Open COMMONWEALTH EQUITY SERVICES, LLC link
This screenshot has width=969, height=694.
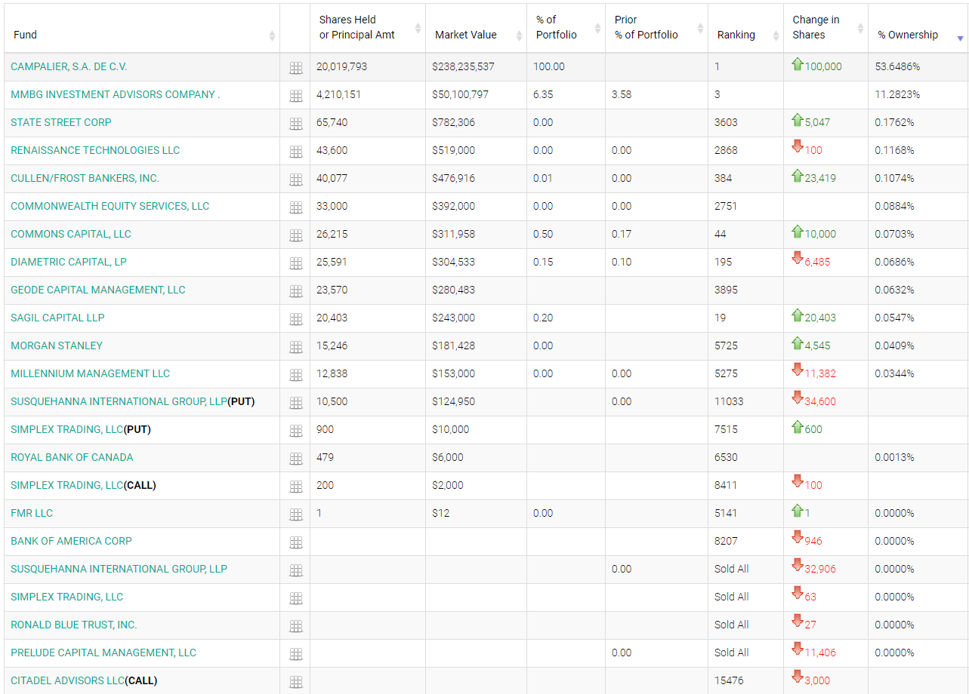point(110,206)
